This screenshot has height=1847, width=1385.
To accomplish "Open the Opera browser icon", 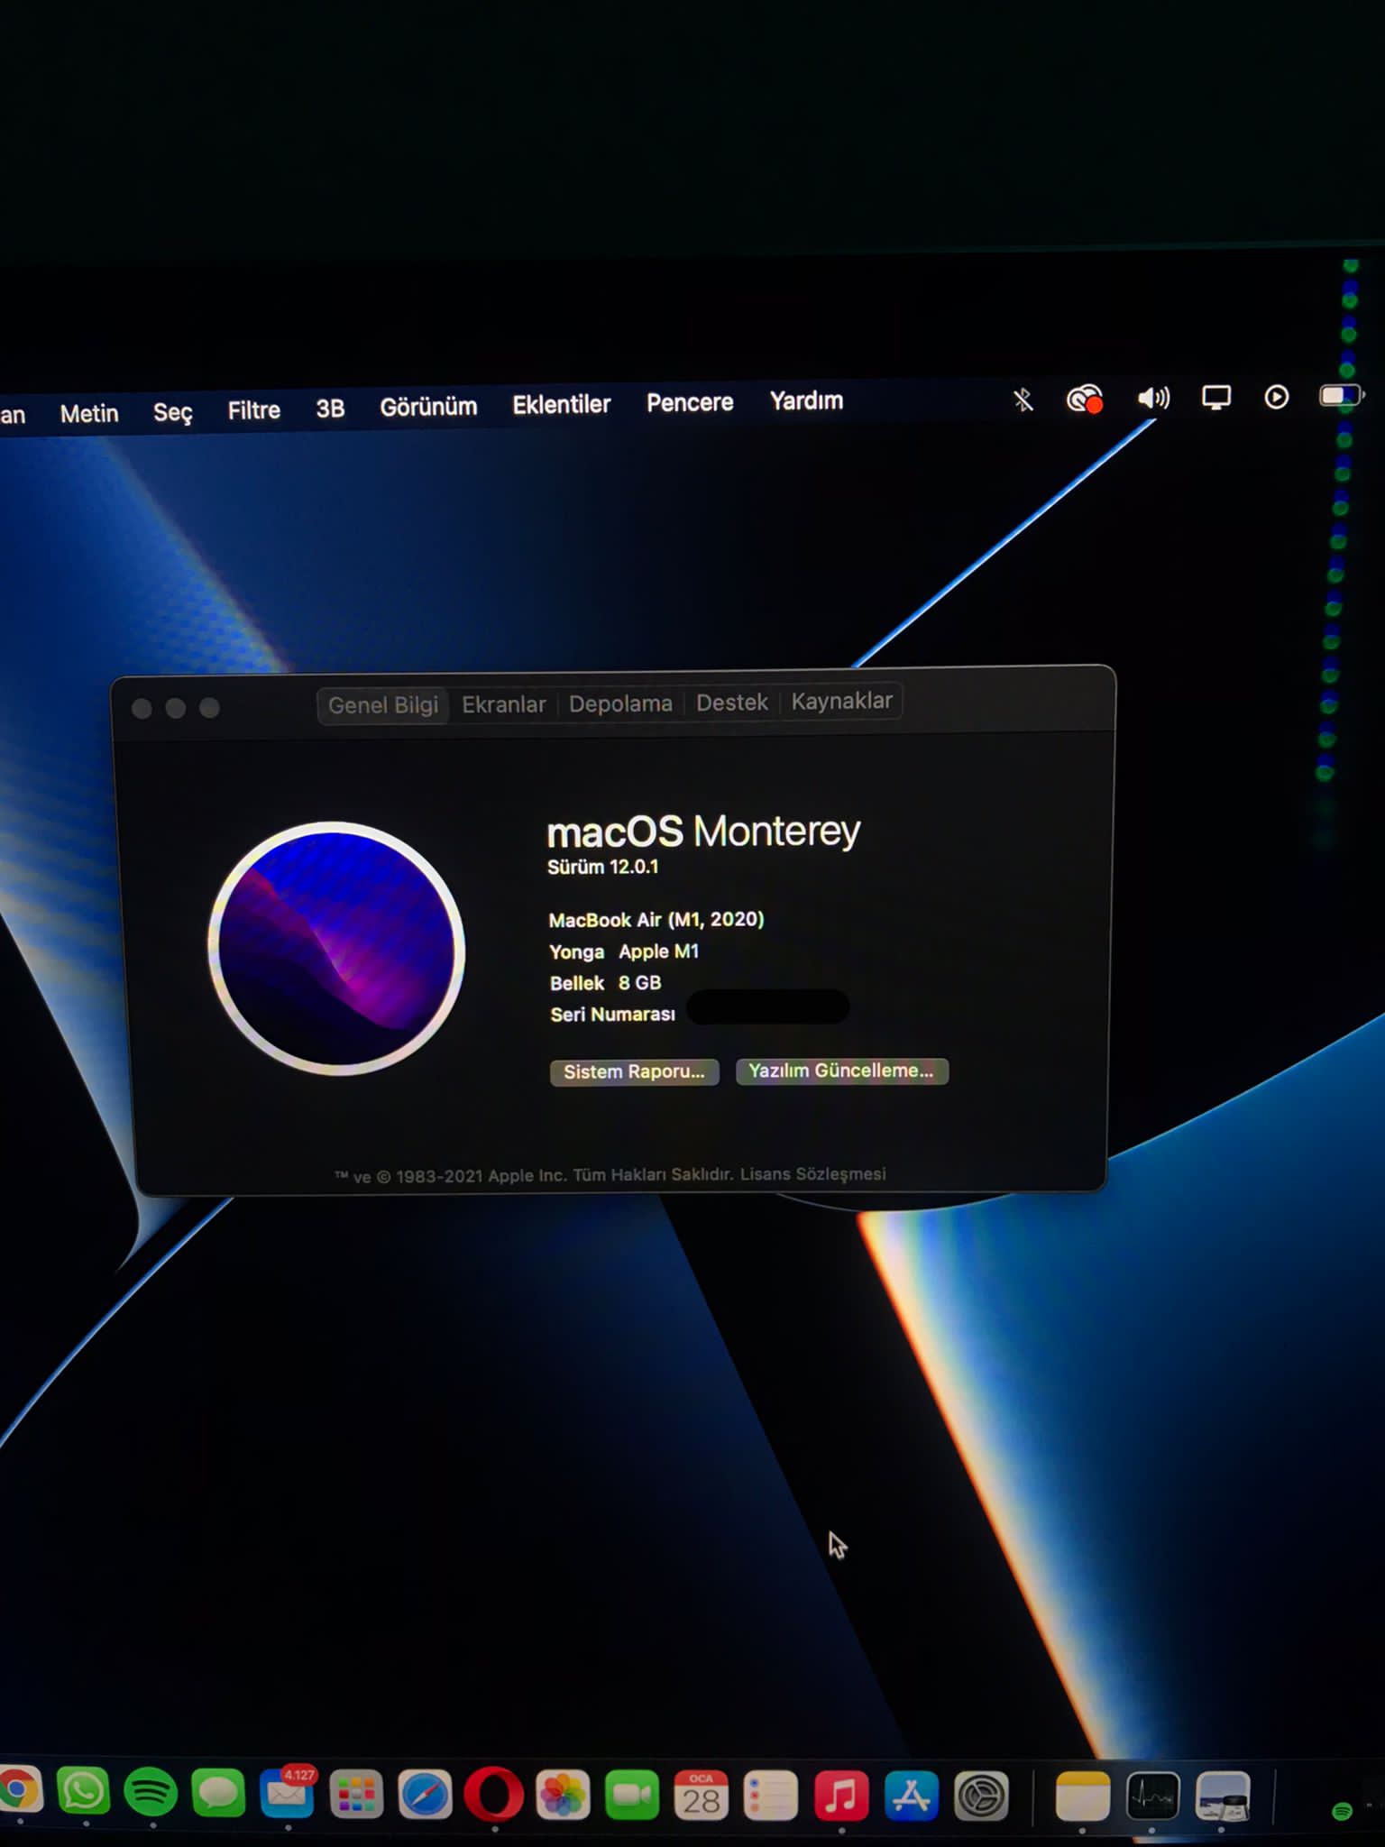I will 493,1795.
